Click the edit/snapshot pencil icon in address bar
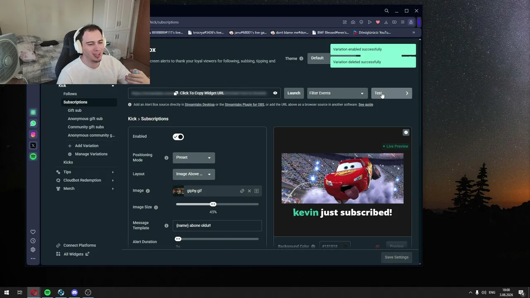 click(344, 22)
